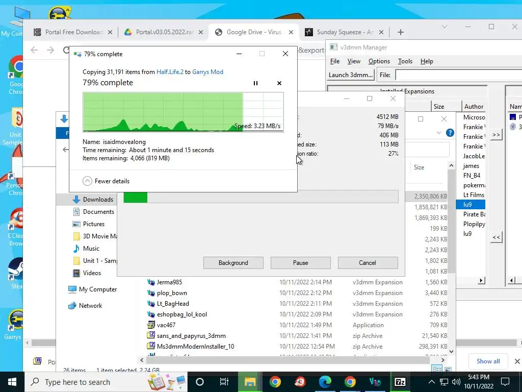Open Music in the Explorer sidebar
Viewport: 522px width, 392px height.
[86, 249]
